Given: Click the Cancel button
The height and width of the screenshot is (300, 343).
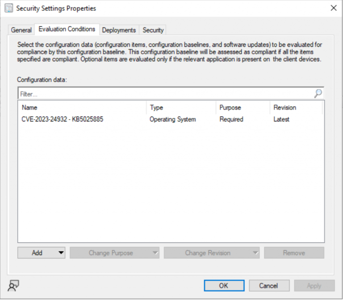Looking at the screenshot, I should (269, 286).
